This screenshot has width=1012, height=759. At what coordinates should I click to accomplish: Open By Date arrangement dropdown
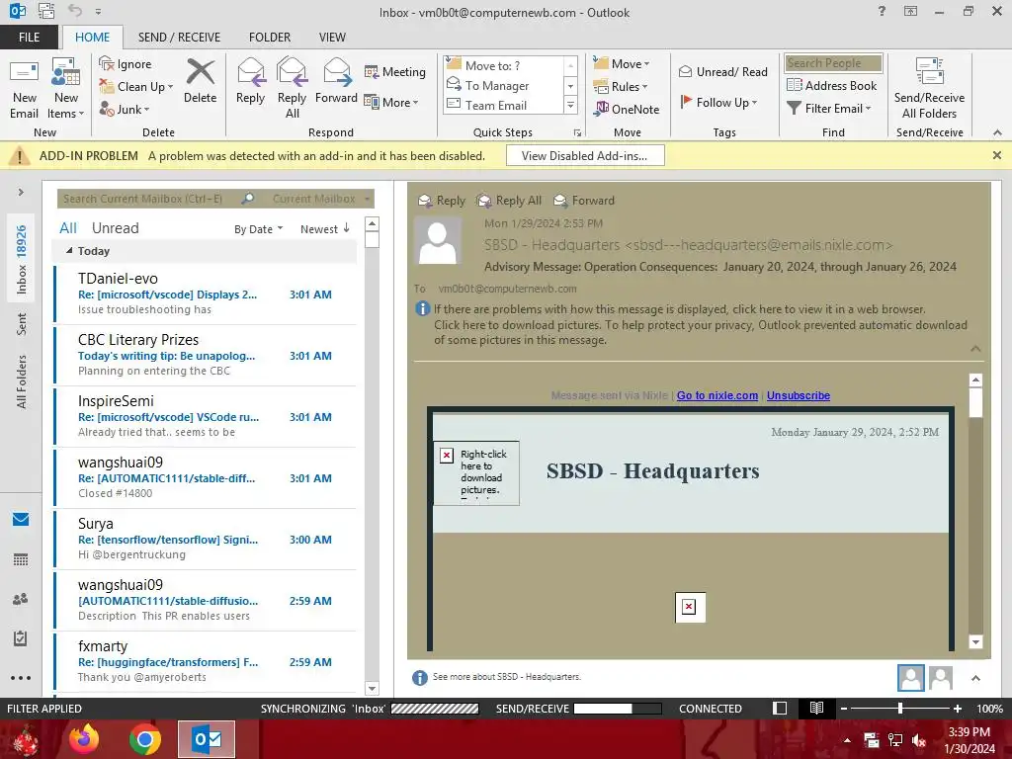(258, 229)
